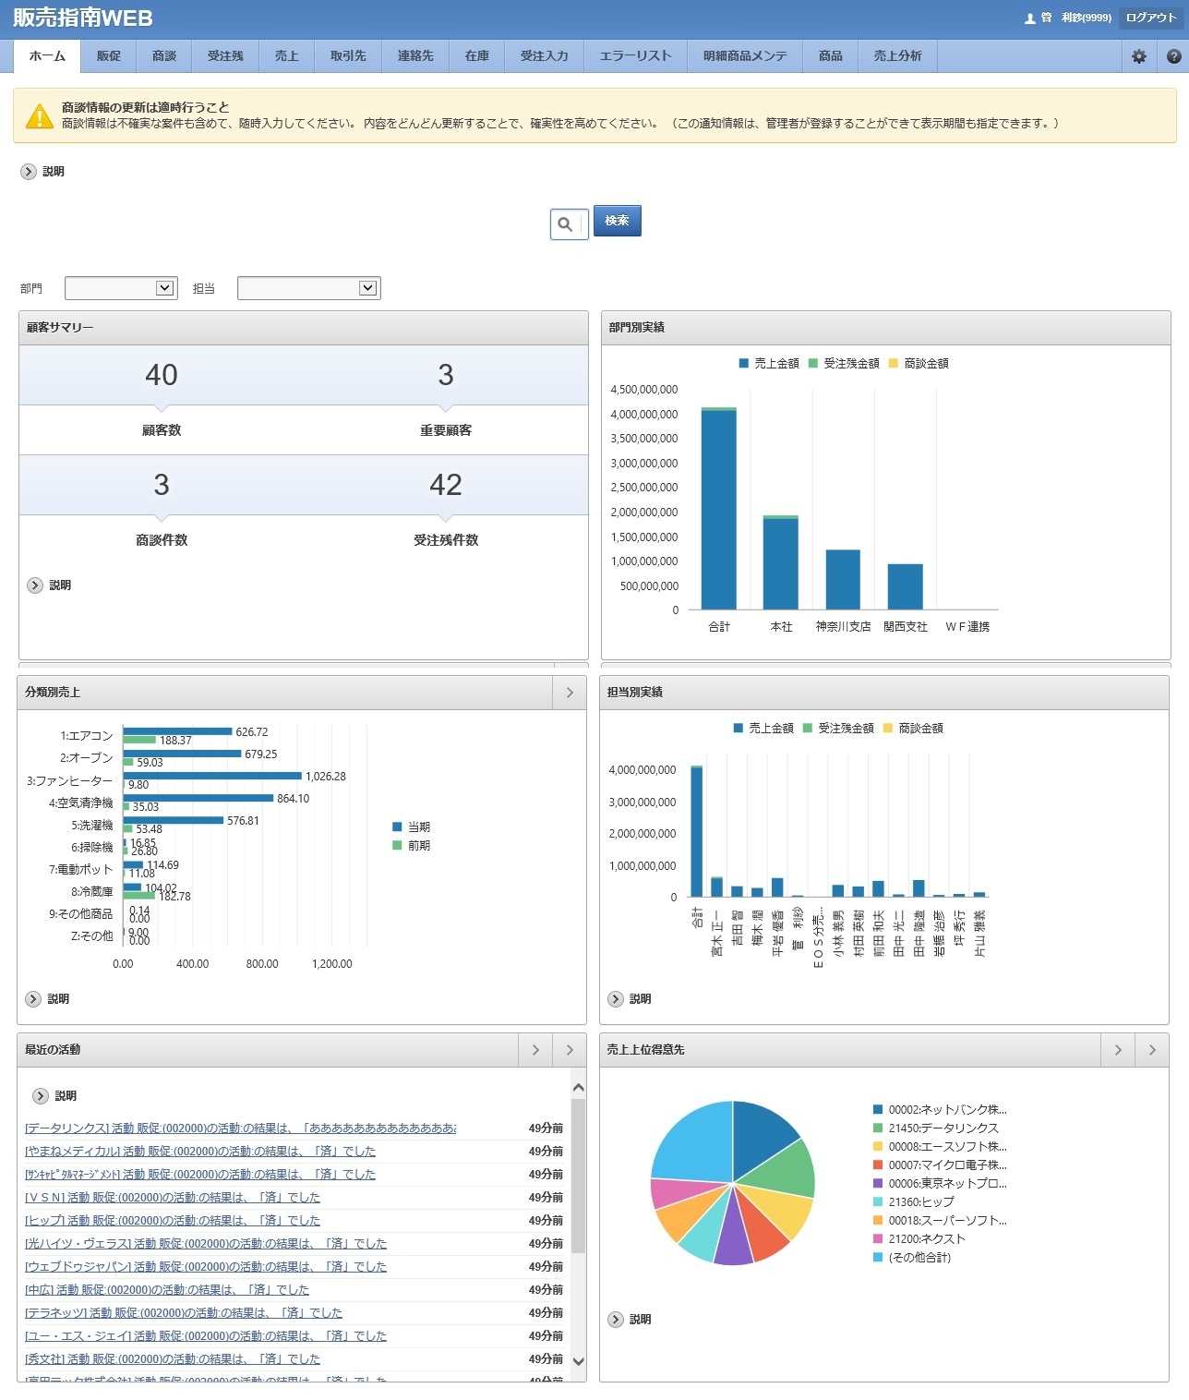Click the arrow icon in 分類別売上 header
The width and height of the screenshot is (1189, 1400).
570,693
